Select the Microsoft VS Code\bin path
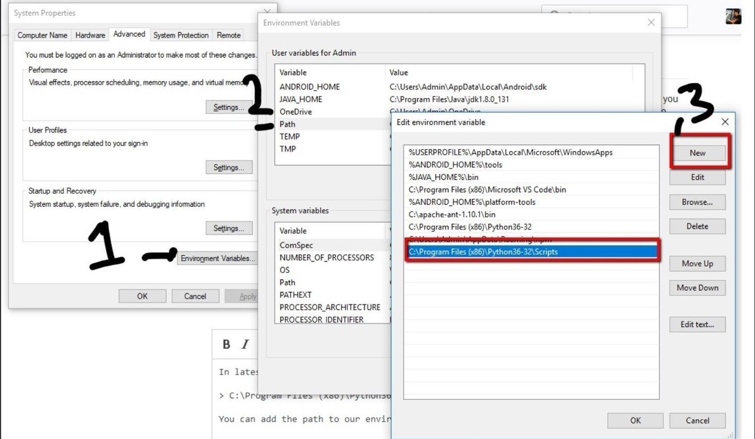The height and width of the screenshot is (439, 755). click(x=531, y=189)
